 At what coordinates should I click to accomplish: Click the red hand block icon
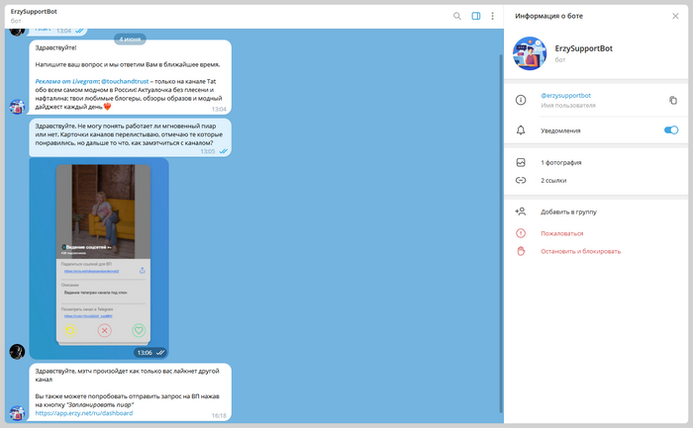tap(521, 251)
